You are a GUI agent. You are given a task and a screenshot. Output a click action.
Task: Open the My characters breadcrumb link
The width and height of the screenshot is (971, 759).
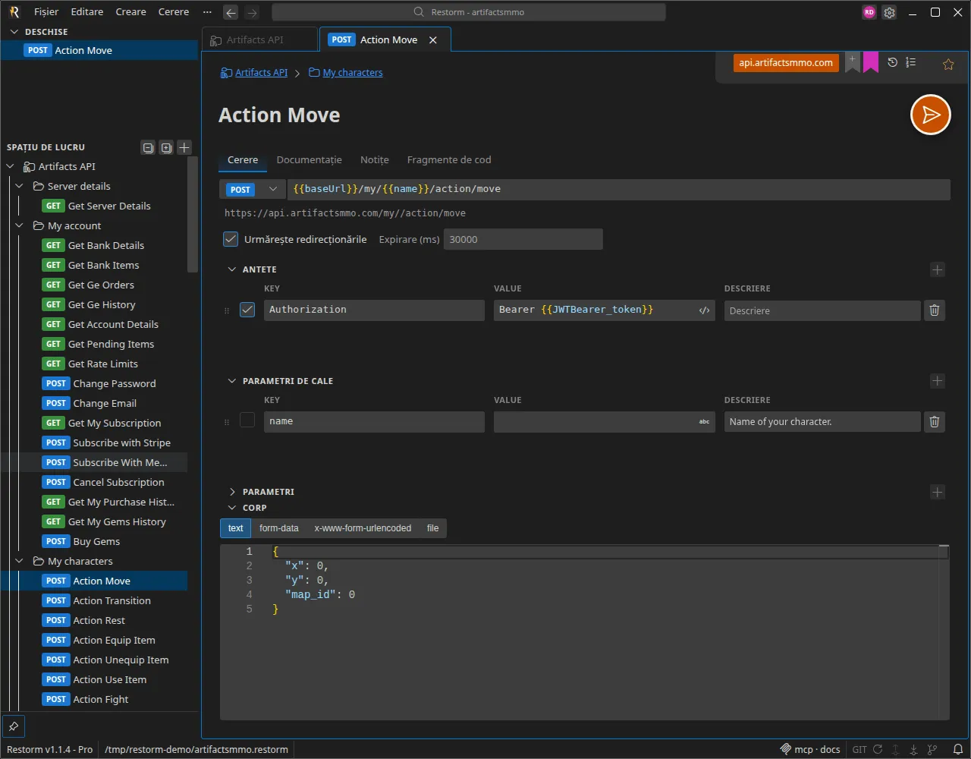tap(353, 73)
